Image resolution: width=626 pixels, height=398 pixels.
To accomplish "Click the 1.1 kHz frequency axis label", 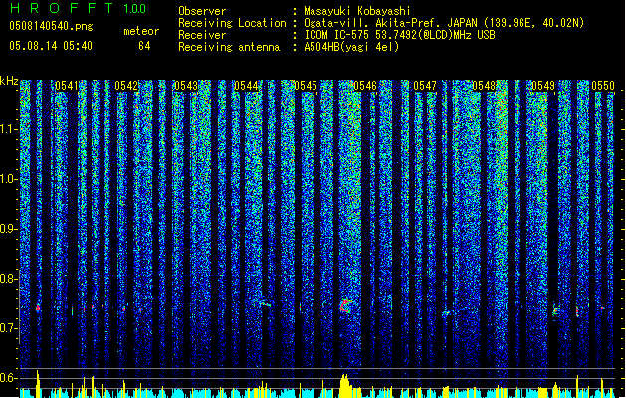I will click(x=9, y=129).
